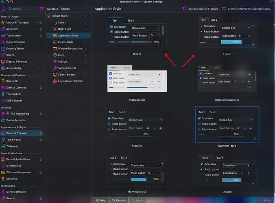
Task: Open the hamburger menu next to search
Action: click(41, 9)
